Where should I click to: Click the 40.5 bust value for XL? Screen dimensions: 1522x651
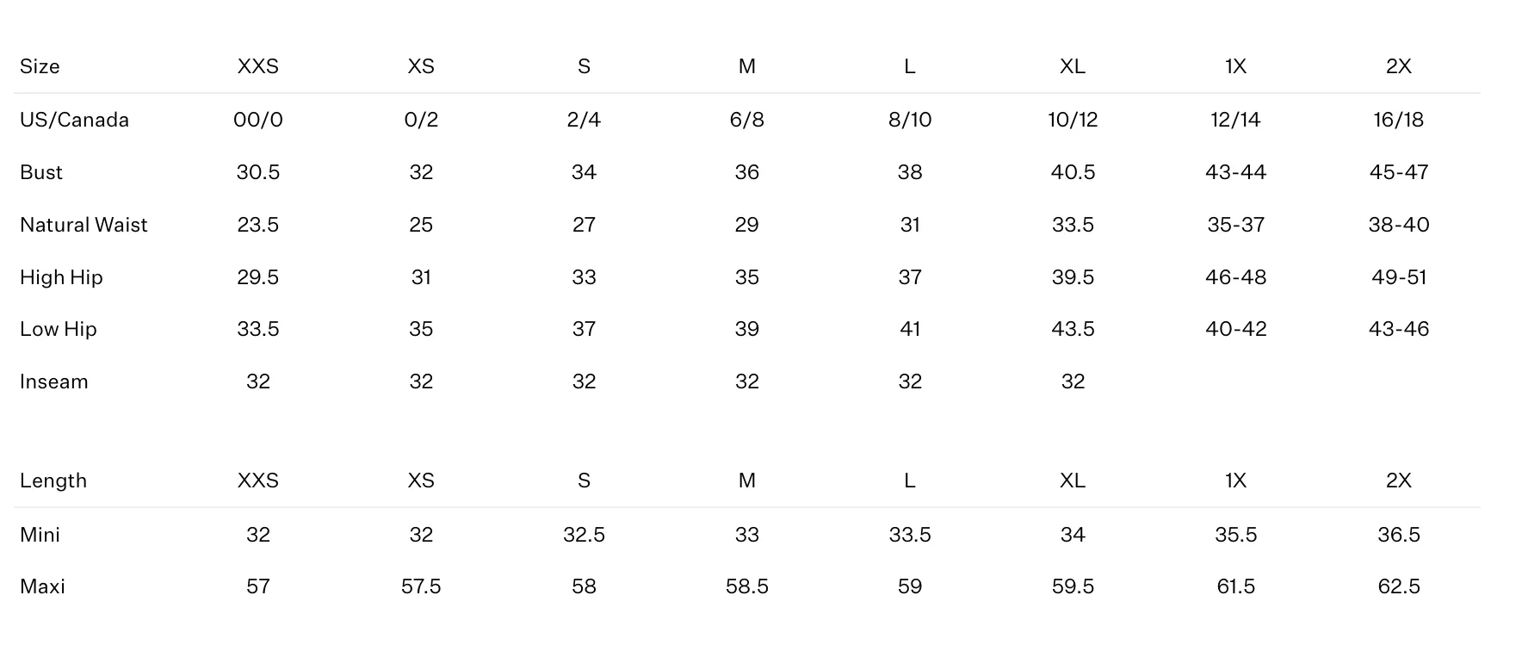point(1073,172)
